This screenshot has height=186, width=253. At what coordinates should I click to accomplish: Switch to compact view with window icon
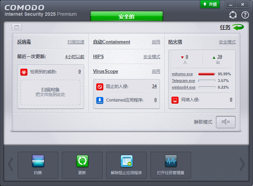(x=17, y=27)
